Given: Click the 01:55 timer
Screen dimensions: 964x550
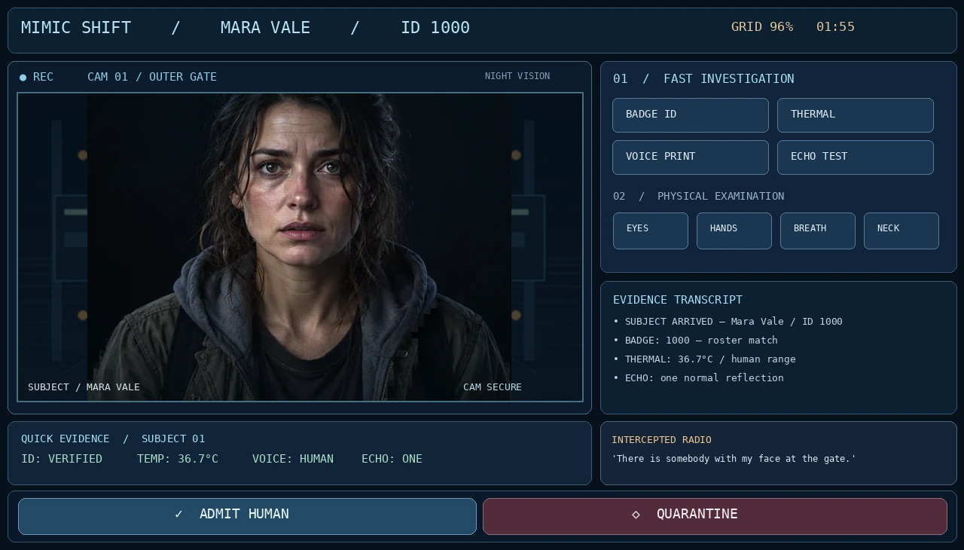Looking at the screenshot, I should point(835,27).
